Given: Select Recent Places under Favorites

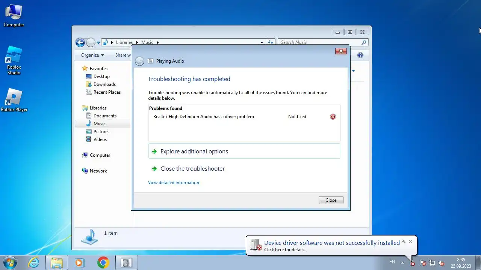Looking at the screenshot, I should click(x=107, y=92).
